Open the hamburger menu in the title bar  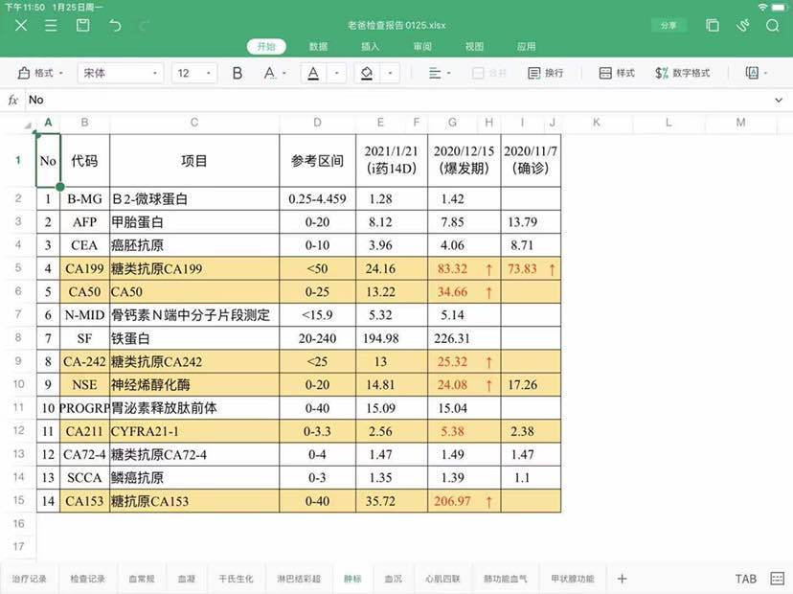[x=52, y=26]
